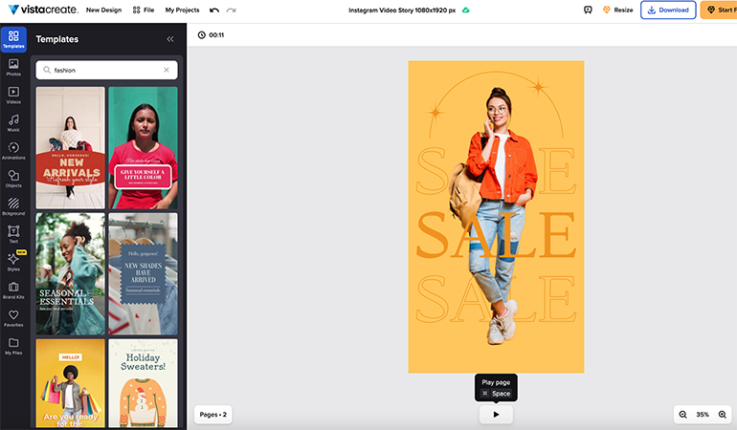Redo the last action
Viewport: 737px width, 430px height.
click(x=231, y=10)
